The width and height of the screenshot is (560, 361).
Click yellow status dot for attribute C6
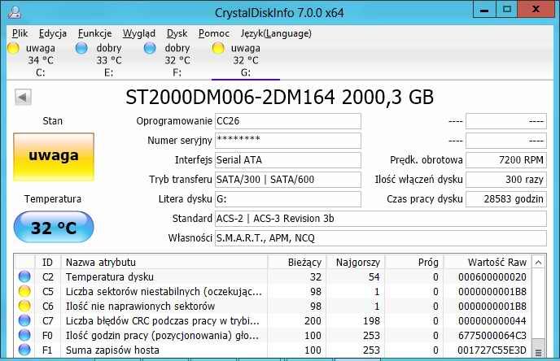tap(24, 306)
